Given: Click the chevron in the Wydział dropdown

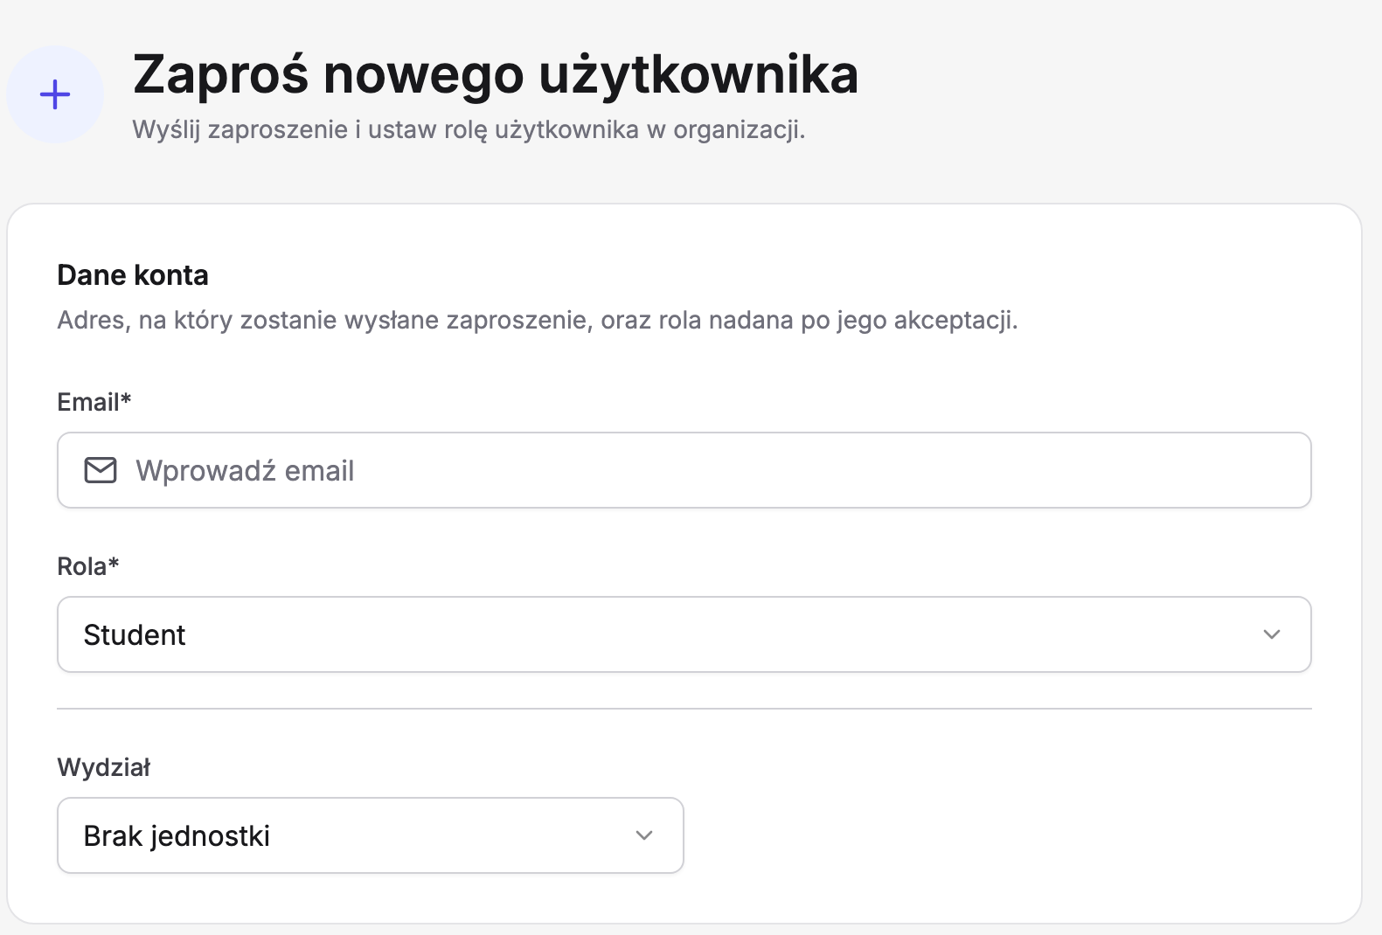Looking at the screenshot, I should (x=644, y=835).
